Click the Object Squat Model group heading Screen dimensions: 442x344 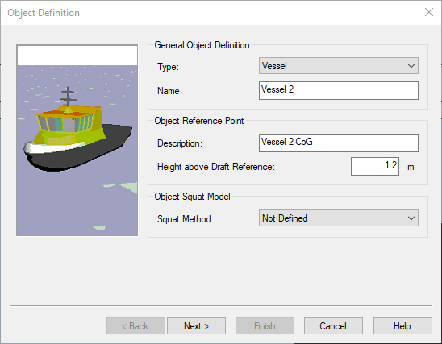[x=192, y=197]
